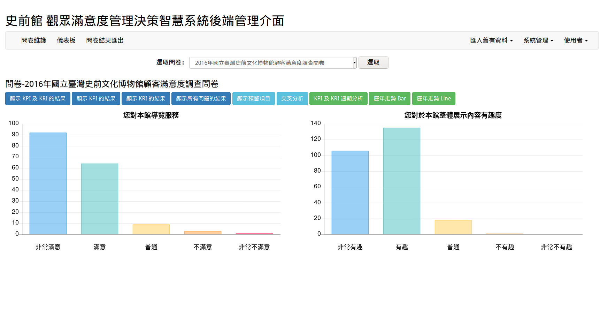Image resolution: width=608 pixels, height=317 pixels.
Task: Click the 非常不滿意 axis label
Action: pos(254,247)
